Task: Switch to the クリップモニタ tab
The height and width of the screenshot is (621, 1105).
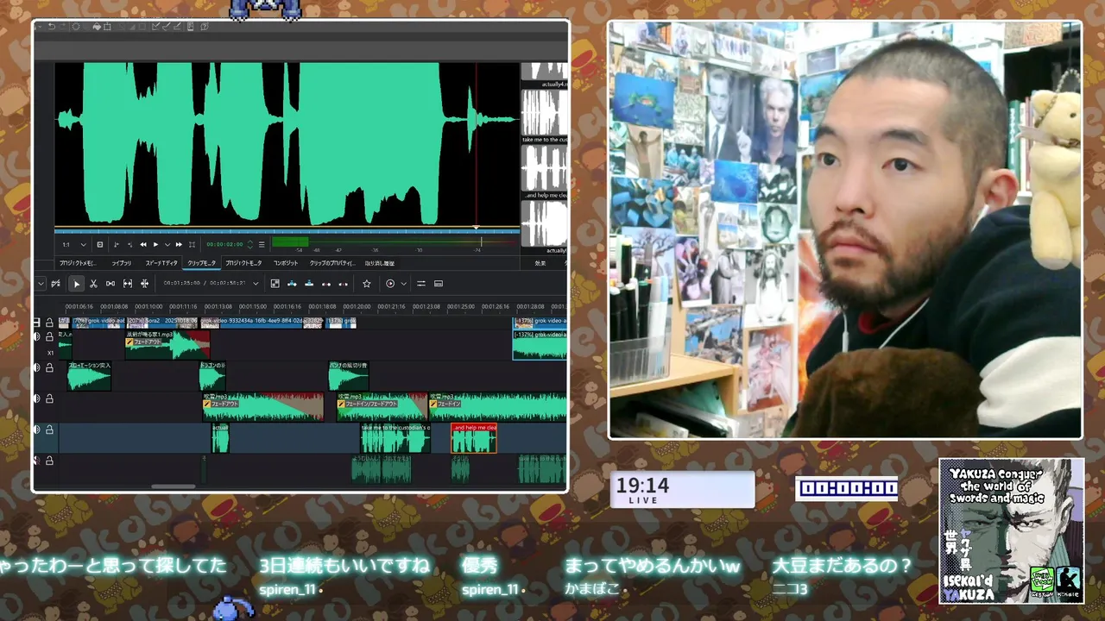Action: pyautogui.click(x=201, y=263)
